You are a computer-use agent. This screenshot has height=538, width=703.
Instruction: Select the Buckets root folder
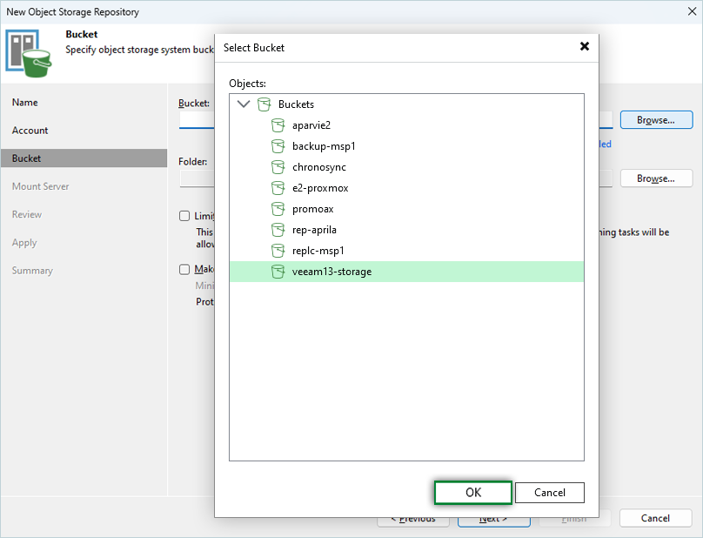(x=296, y=104)
